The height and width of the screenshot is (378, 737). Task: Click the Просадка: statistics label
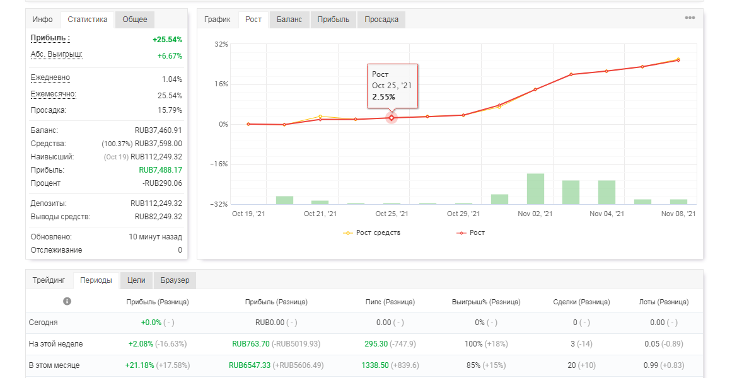[x=49, y=110]
